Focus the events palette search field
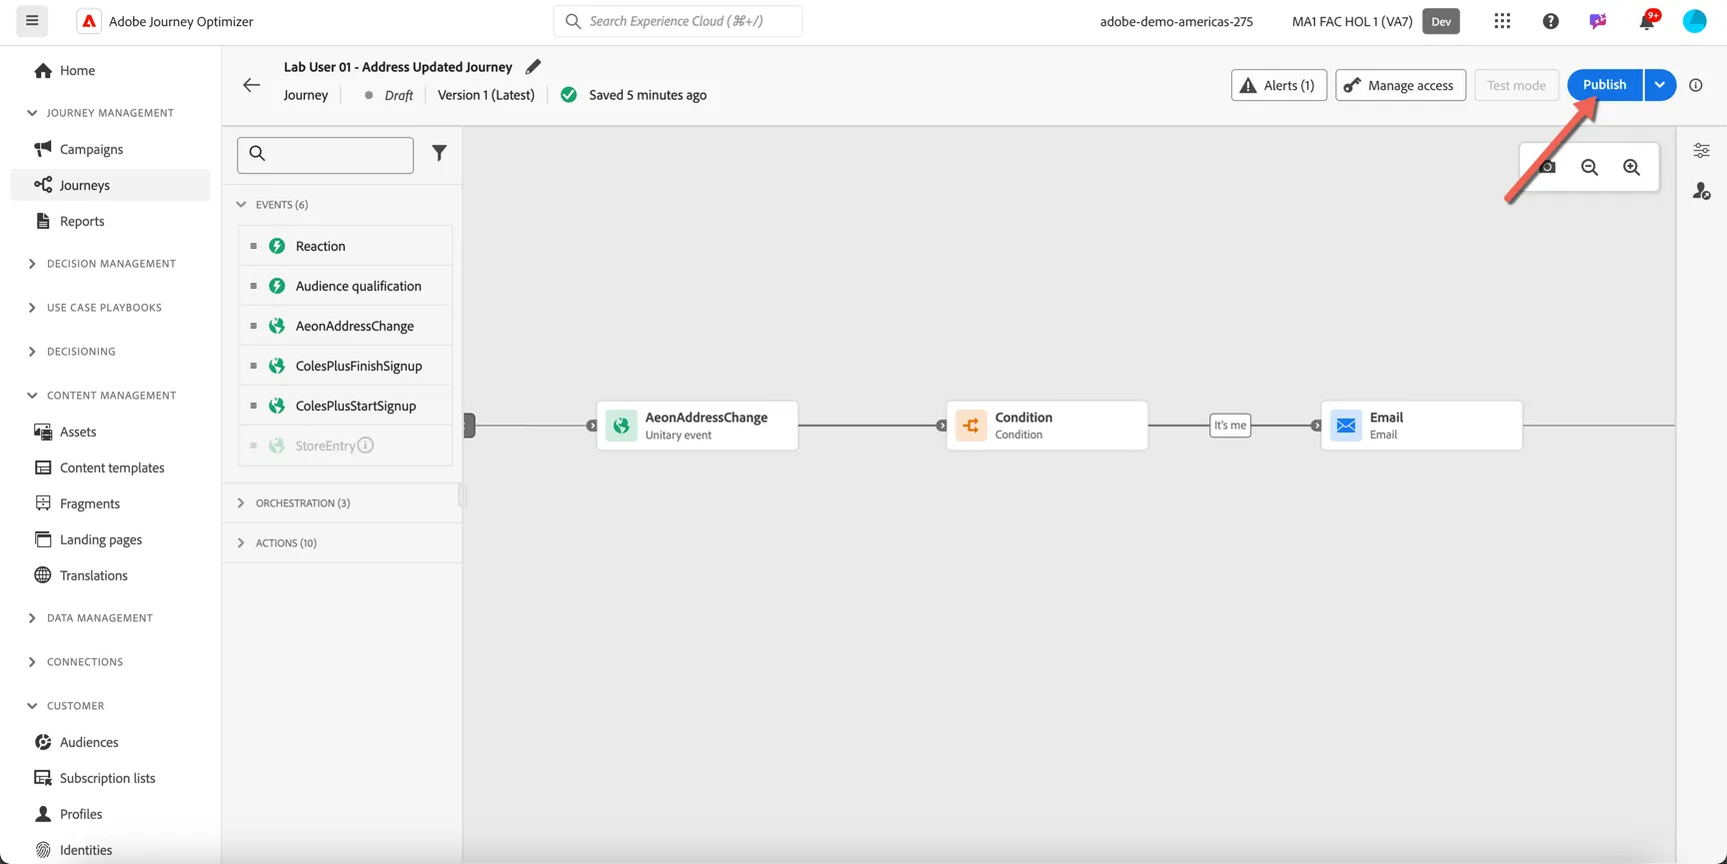 pyautogui.click(x=325, y=155)
